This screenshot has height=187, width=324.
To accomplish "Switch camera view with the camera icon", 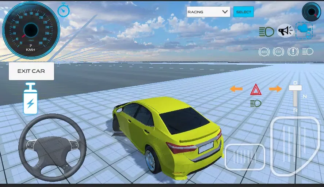I will click(x=304, y=31).
